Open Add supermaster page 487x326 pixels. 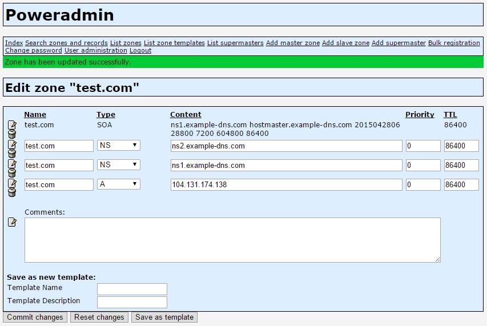(399, 43)
